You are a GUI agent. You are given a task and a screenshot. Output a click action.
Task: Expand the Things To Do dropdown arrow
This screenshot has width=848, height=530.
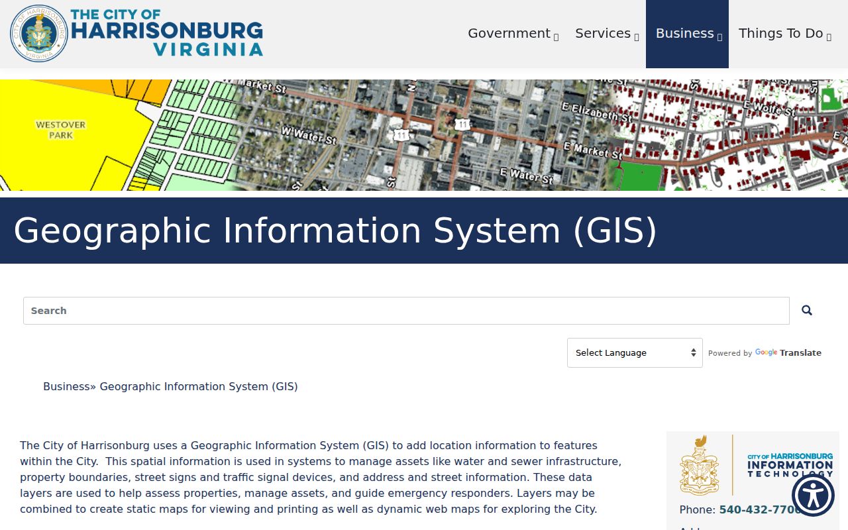[x=829, y=37]
